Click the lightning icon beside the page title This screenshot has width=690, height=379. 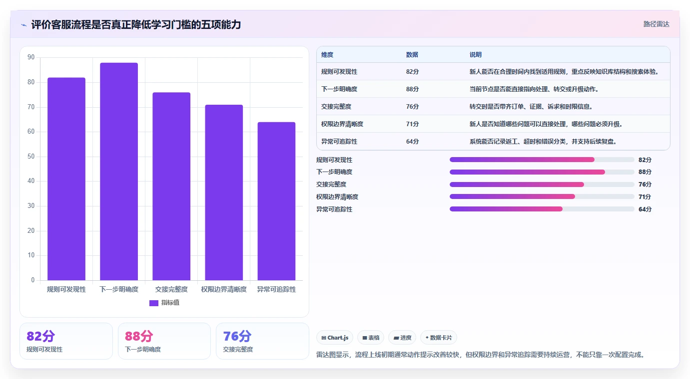pos(24,25)
